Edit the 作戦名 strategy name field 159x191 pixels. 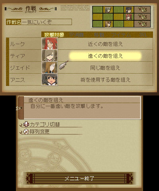click(39, 22)
